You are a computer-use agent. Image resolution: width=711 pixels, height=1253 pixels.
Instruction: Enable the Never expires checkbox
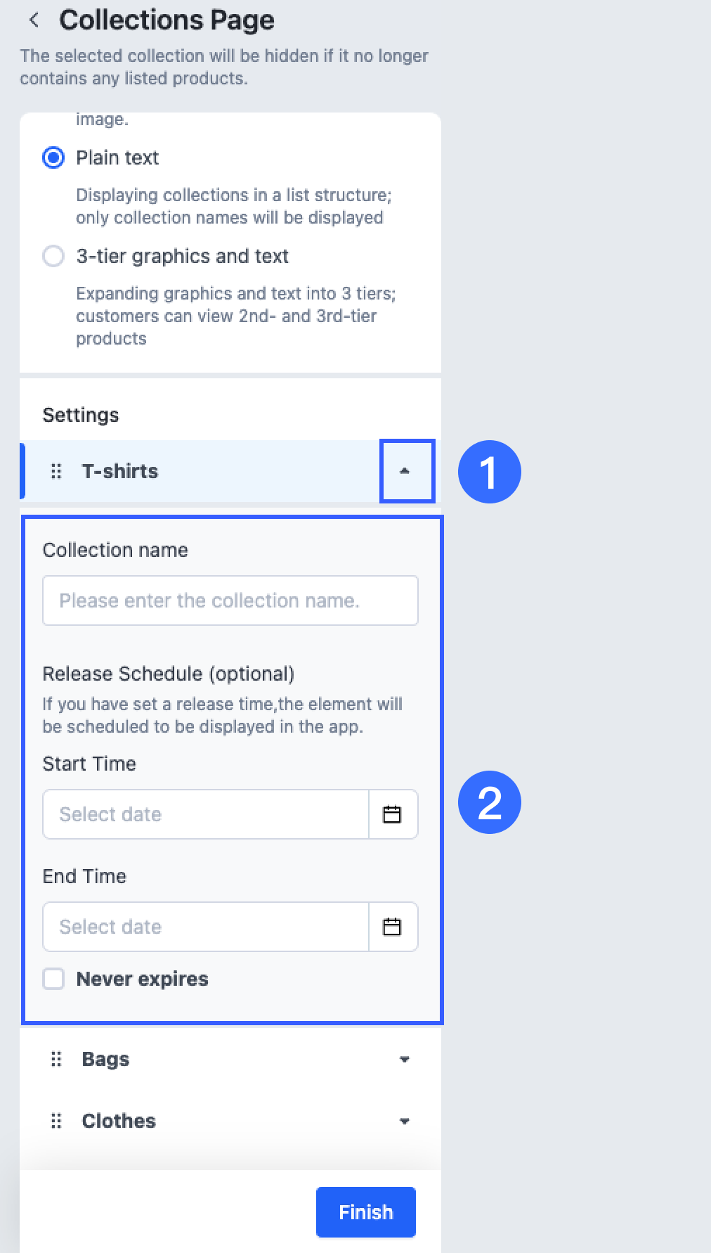pos(53,979)
